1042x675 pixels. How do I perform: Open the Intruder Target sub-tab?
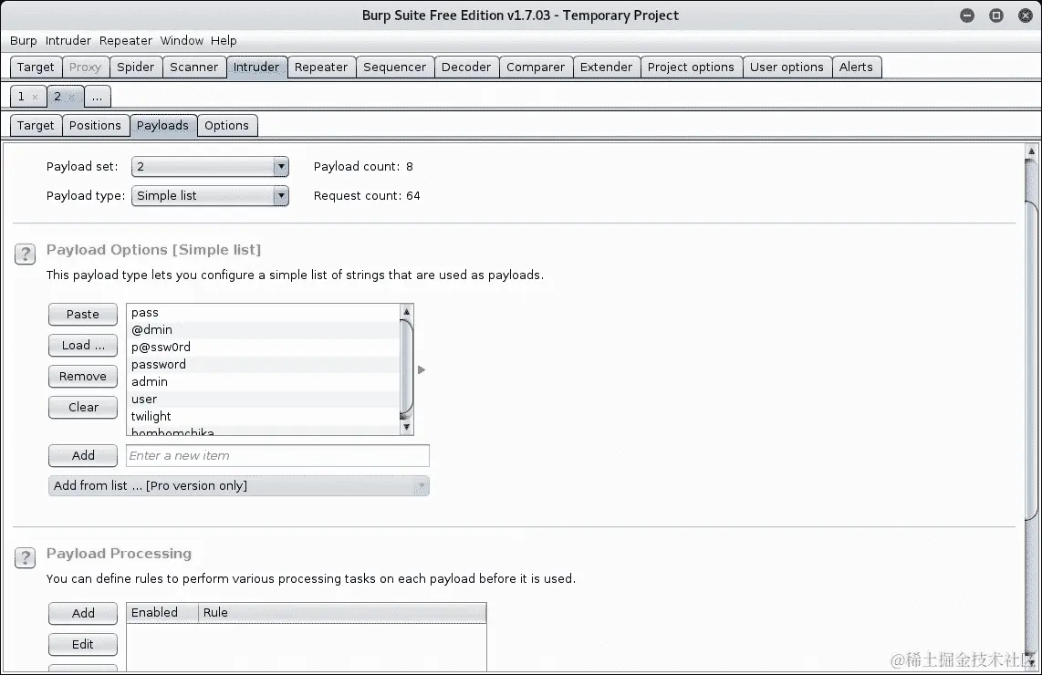tap(36, 126)
